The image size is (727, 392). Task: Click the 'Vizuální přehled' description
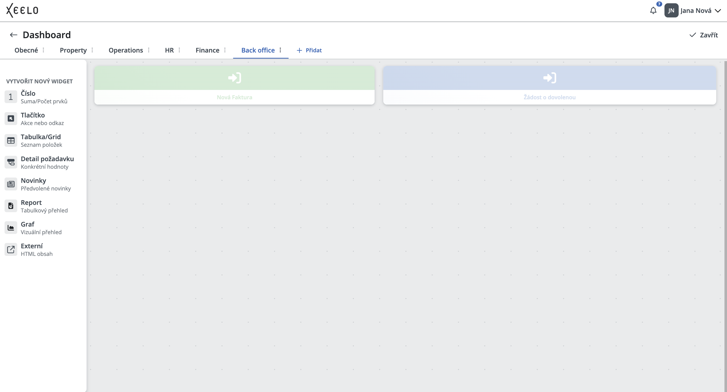coord(41,232)
